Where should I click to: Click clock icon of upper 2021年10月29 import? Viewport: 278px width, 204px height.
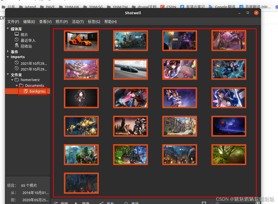(17, 63)
